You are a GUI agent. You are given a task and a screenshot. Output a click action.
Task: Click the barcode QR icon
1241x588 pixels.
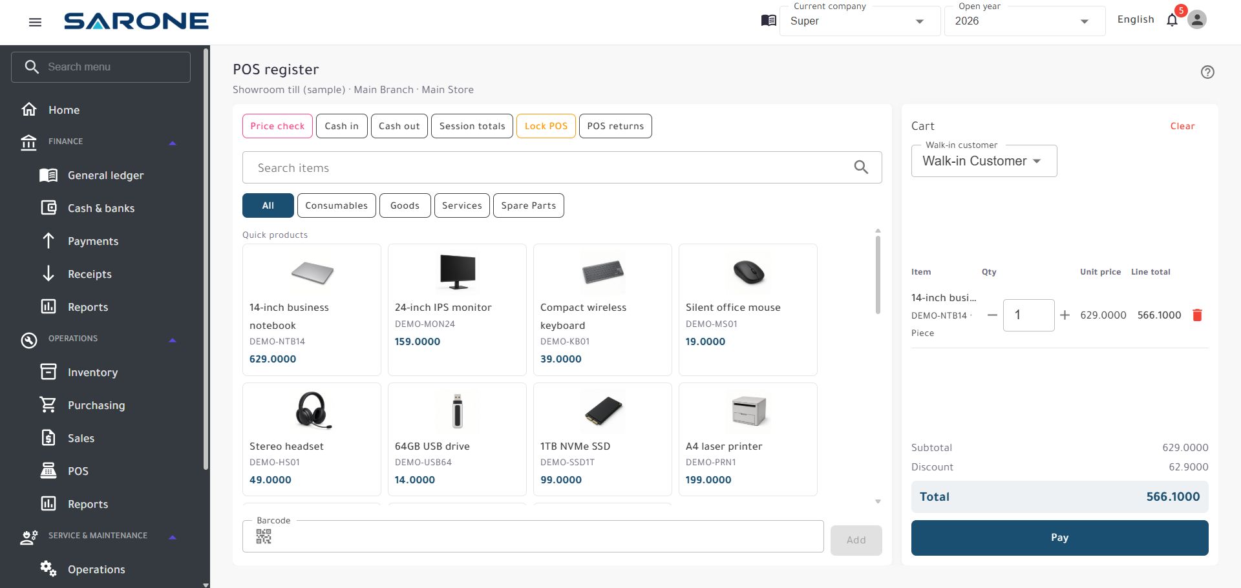264,536
